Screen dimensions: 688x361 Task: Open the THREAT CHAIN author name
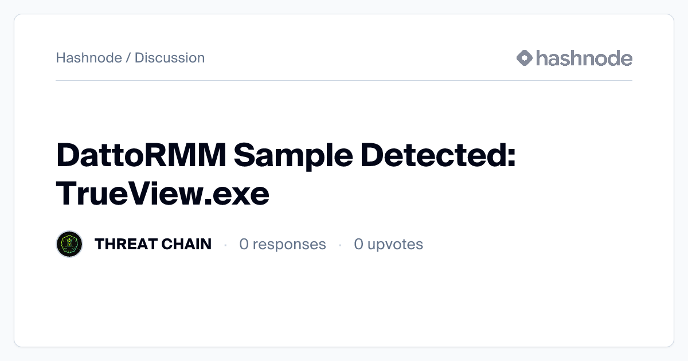(153, 244)
